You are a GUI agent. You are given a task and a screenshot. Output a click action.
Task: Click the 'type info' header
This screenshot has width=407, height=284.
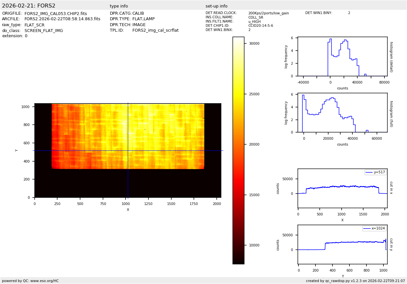pos(119,6)
